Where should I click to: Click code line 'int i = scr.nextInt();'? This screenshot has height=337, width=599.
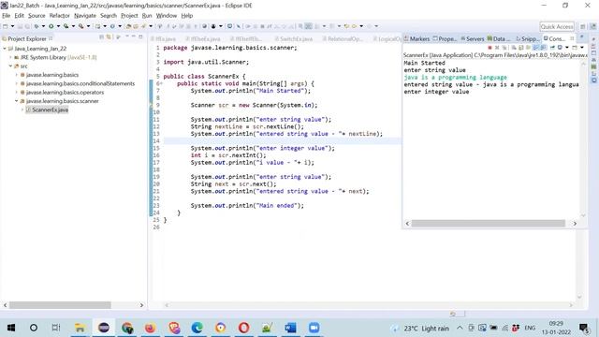coord(228,155)
